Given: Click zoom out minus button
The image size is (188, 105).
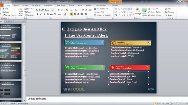Looking at the screenshot, I should click(x=171, y=104).
